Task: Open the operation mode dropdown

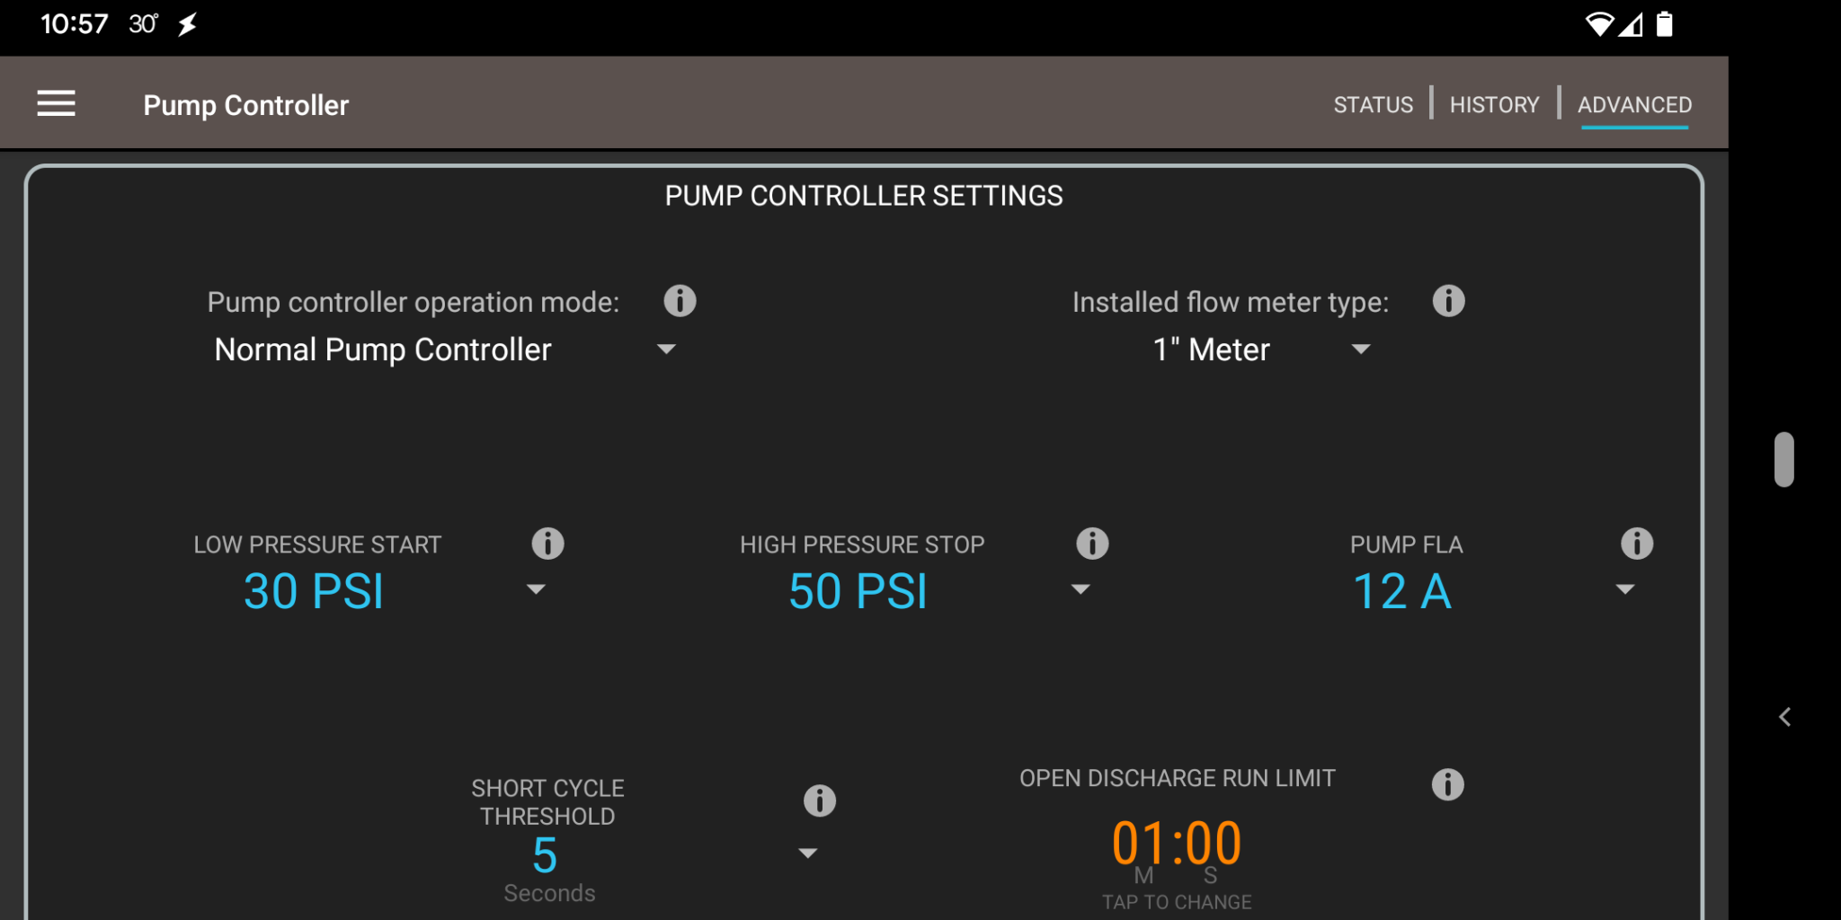Action: (666, 349)
